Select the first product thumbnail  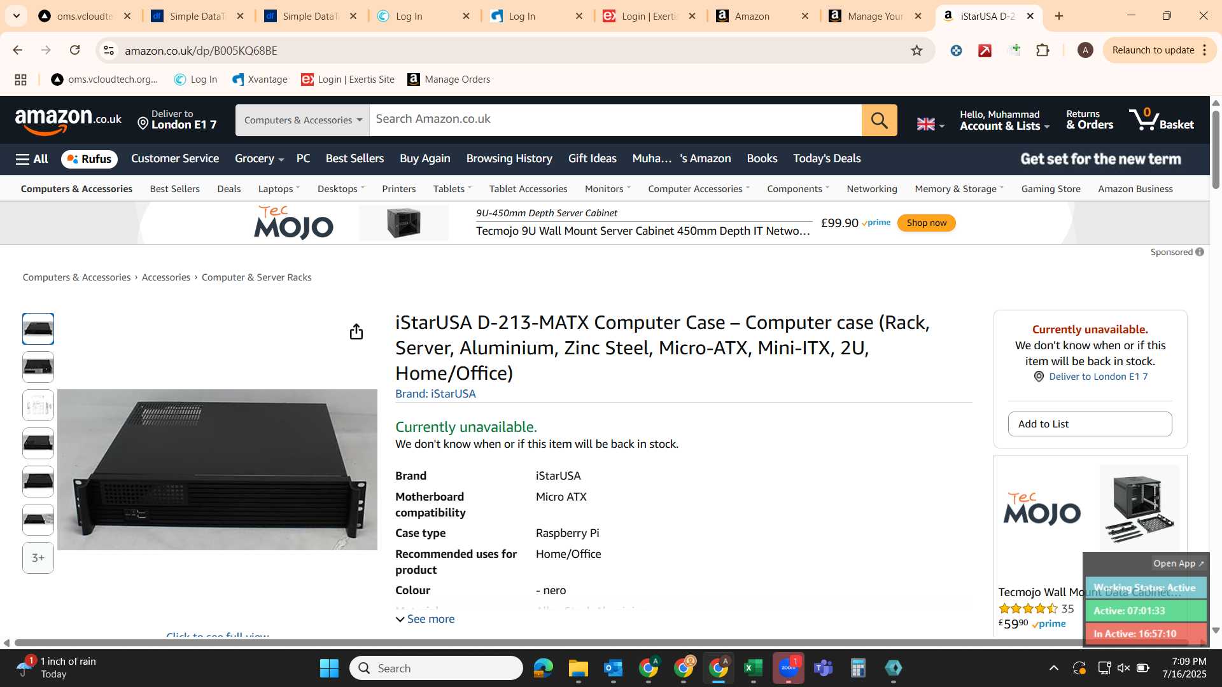(x=38, y=329)
